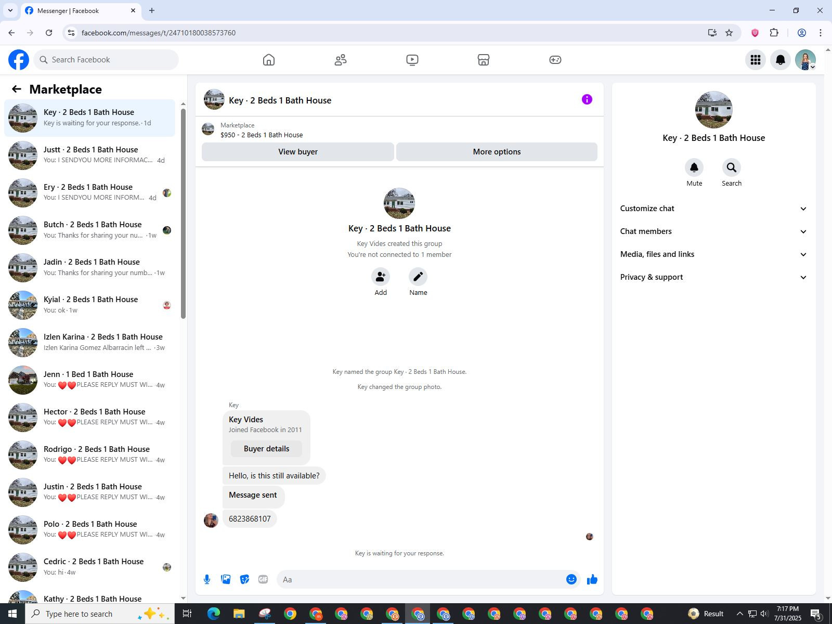Send a voice clip microphone icon
Screen dimensions: 832x624
(207, 579)
